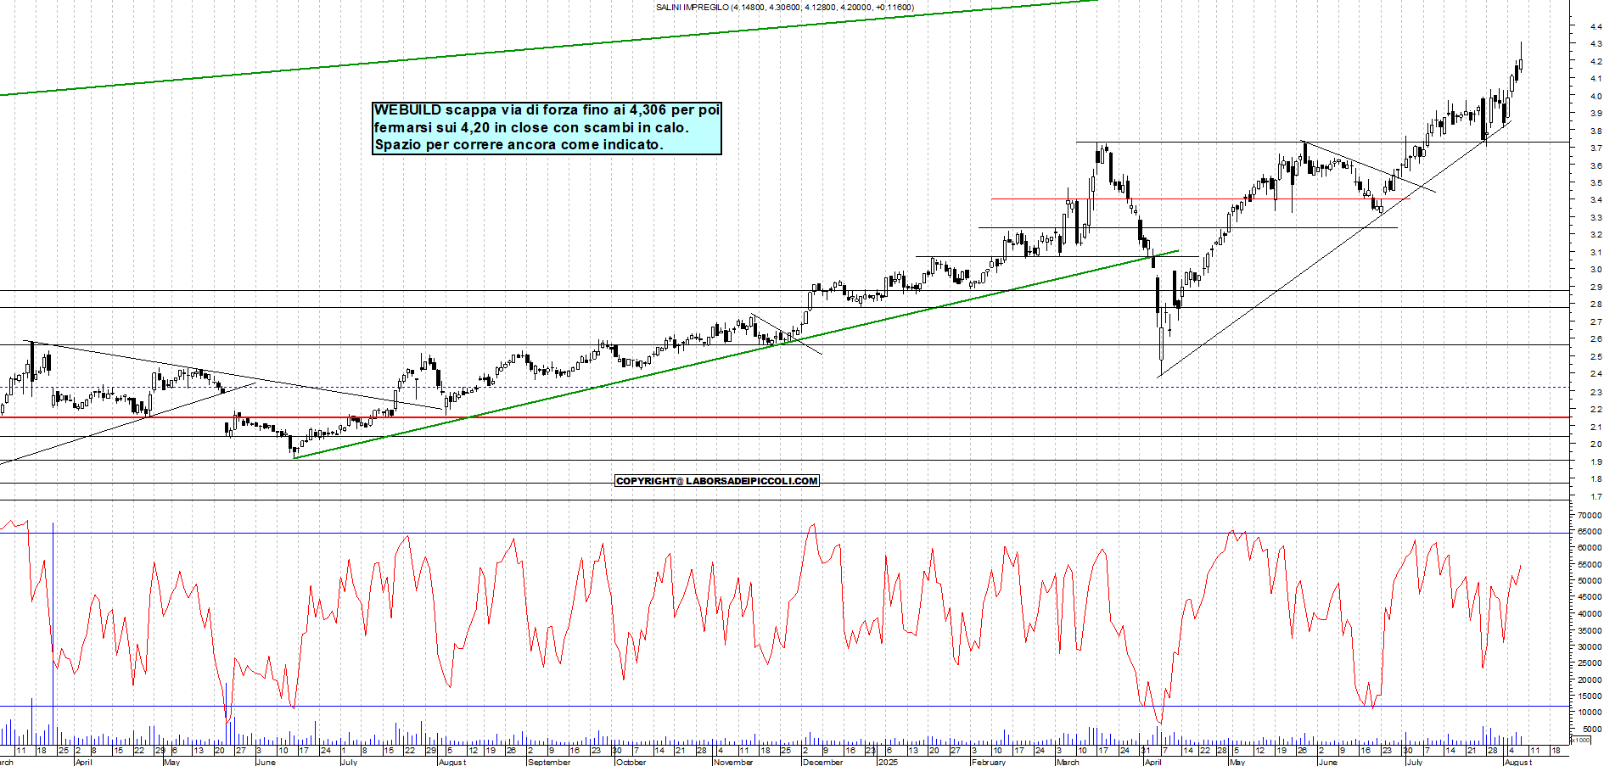
Task: Click the 2.5 price axis label
Action: (x=1596, y=357)
